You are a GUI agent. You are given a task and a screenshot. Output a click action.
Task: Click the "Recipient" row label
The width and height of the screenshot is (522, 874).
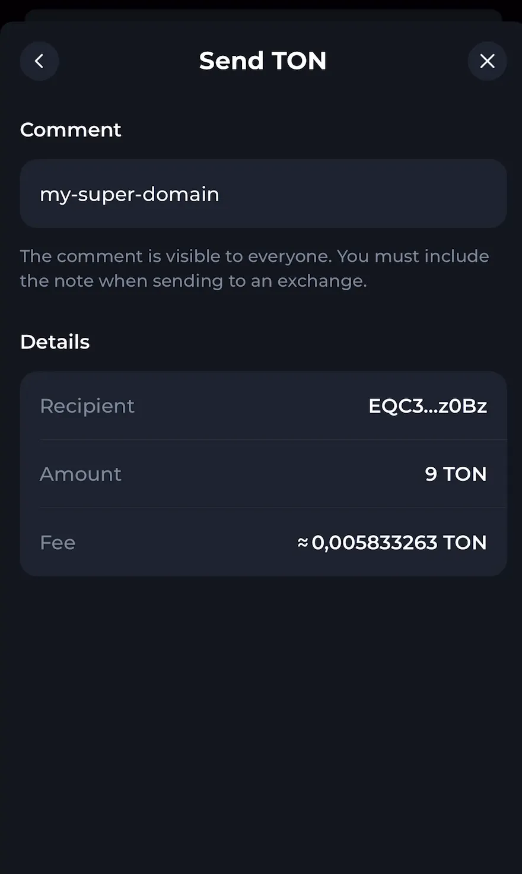pos(87,406)
